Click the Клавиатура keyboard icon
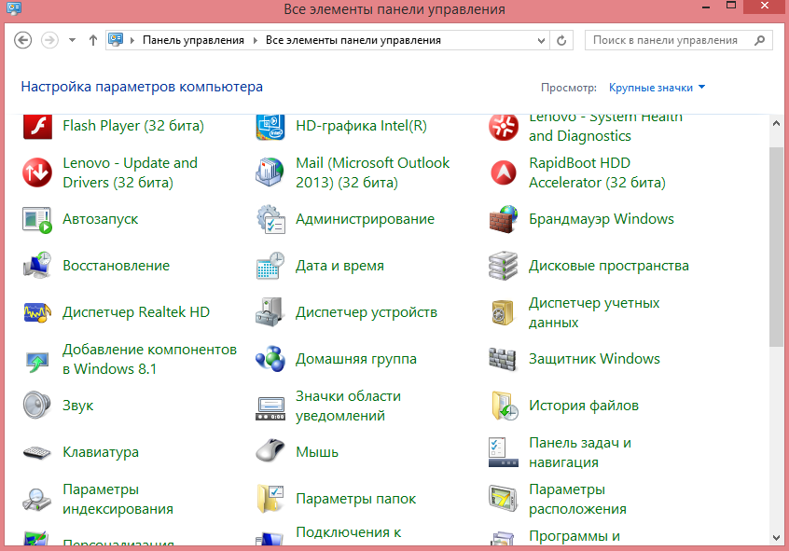 coord(37,452)
